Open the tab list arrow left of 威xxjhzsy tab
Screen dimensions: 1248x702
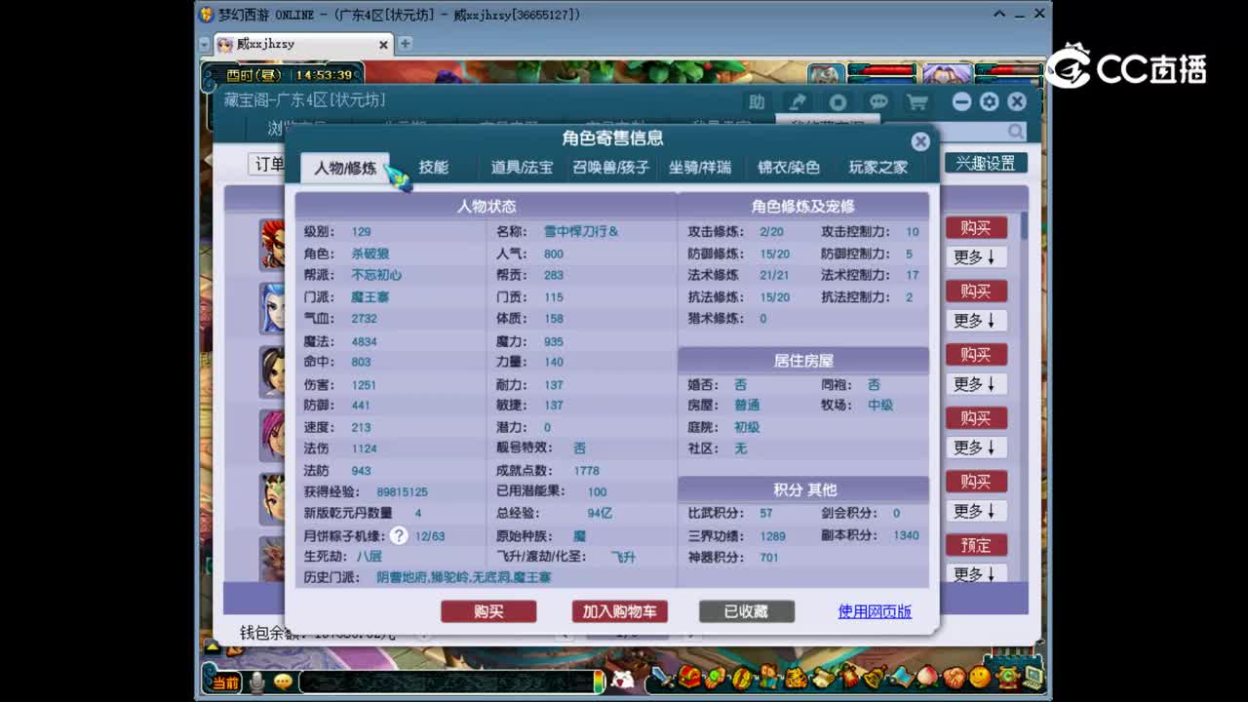pos(205,45)
